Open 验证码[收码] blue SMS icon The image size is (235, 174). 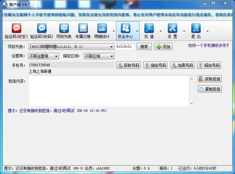pos(42,28)
